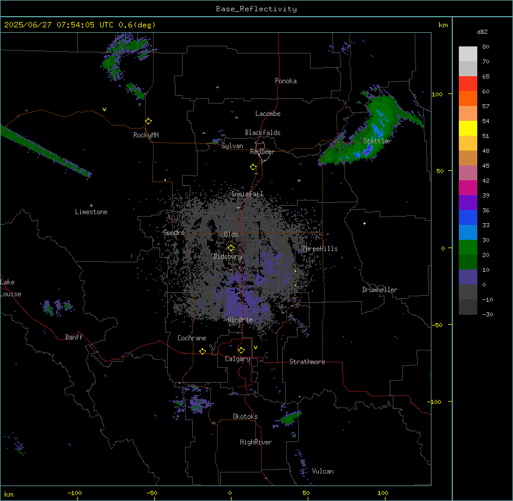Select the pink 42-45 dBZ legend swatch
Image resolution: width=513 pixels, height=501 pixels.
pos(468,173)
